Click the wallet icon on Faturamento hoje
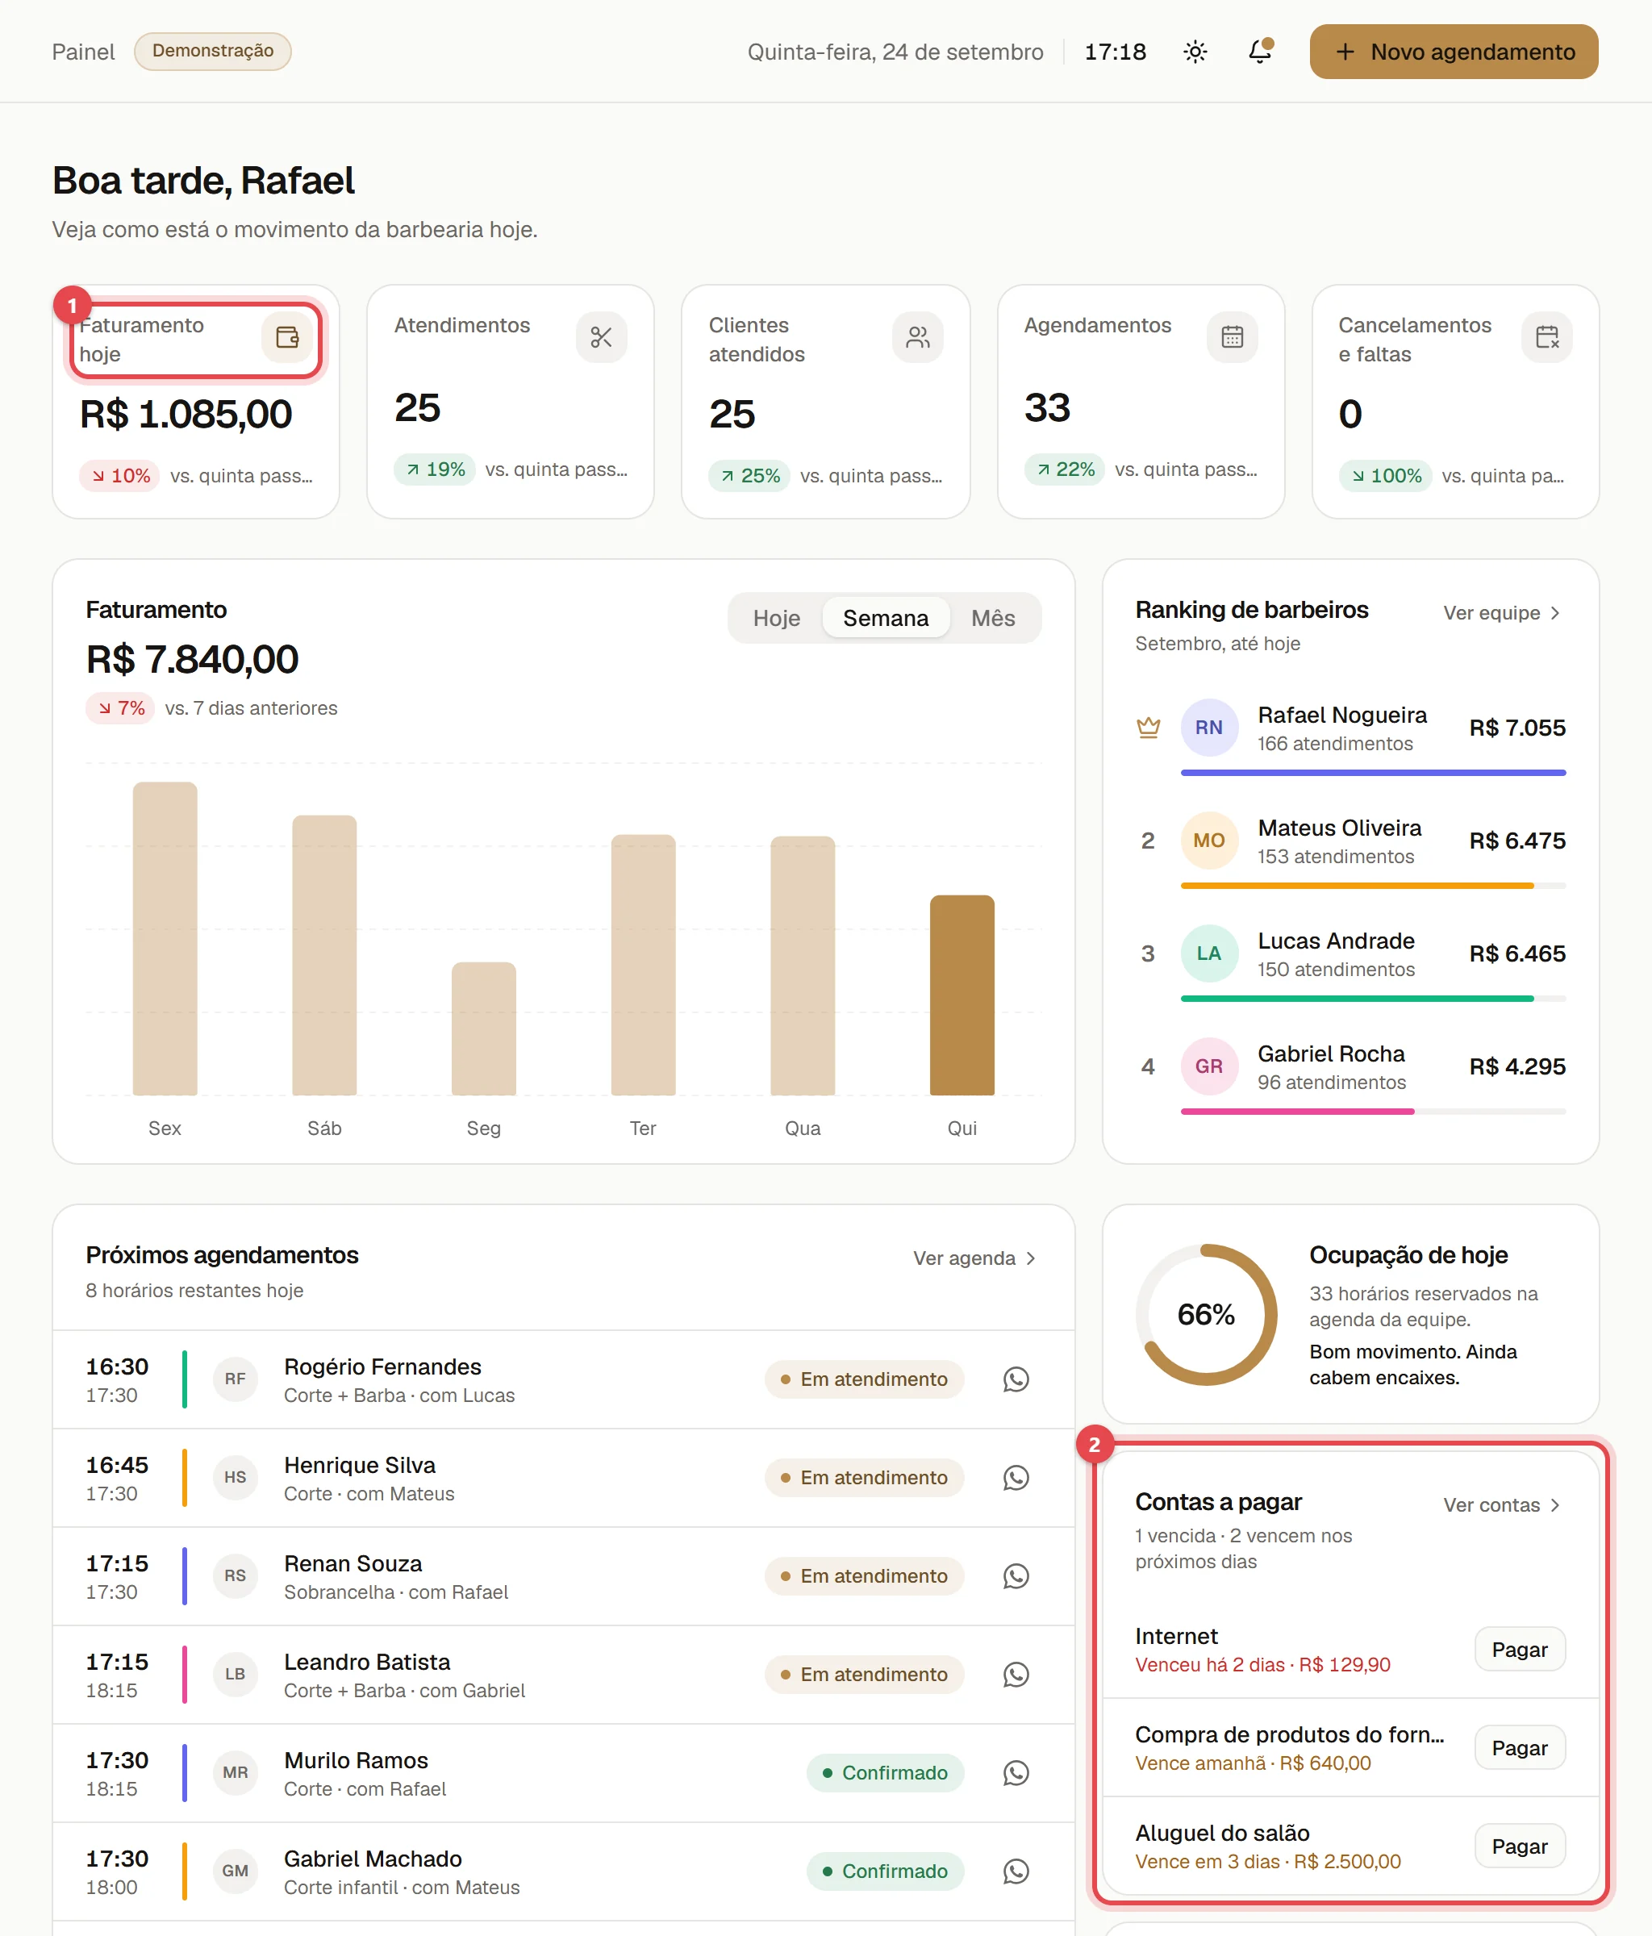 click(287, 337)
